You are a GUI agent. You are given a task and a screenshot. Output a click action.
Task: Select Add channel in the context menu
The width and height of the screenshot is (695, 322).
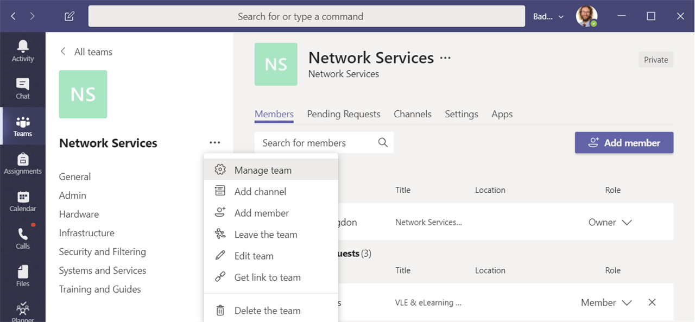coord(271,191)
